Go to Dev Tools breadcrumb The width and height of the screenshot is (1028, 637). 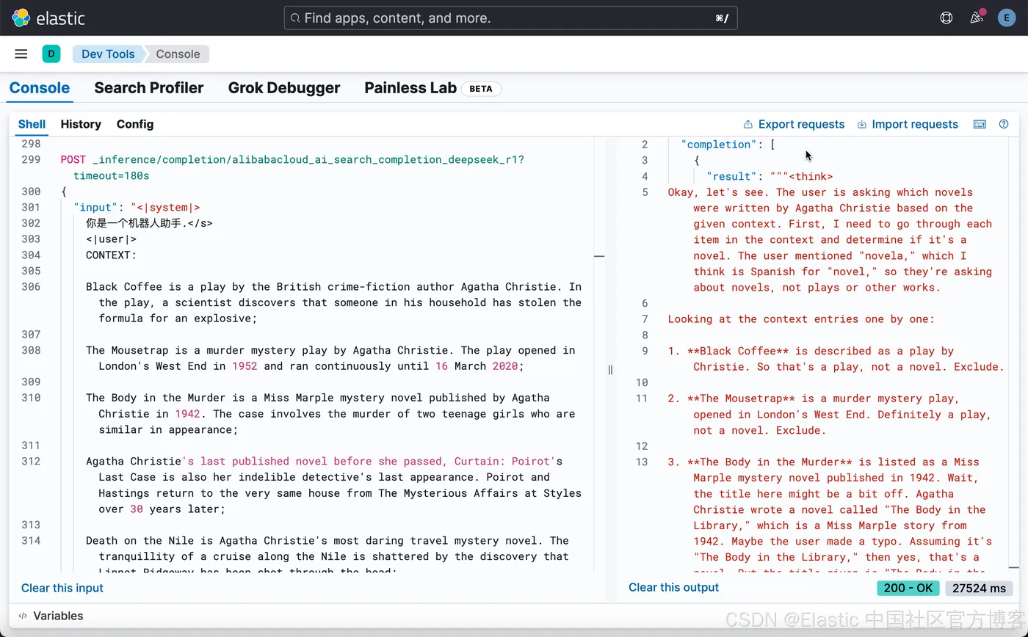click(x=108, y=54)
